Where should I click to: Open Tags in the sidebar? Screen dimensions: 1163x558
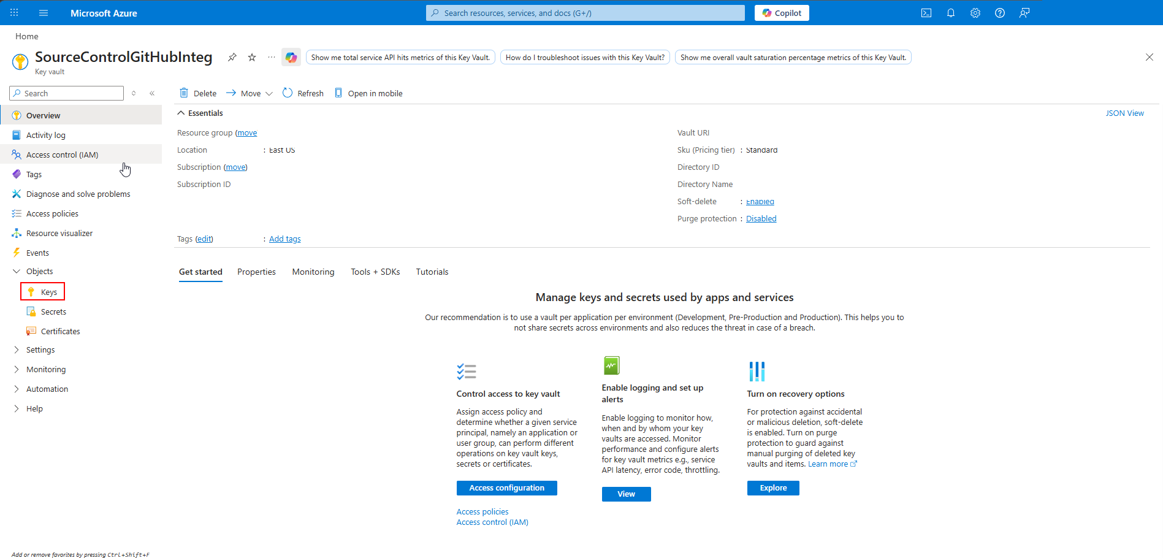point(81,174)
